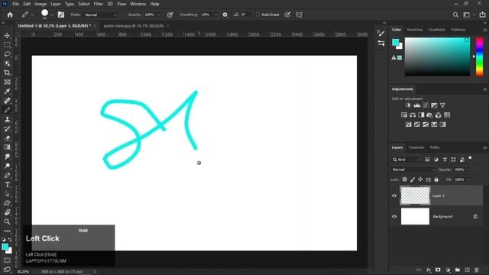This screenshot has width=489, height=275.
Task: Select the Dodge tool
Action: click(7, 166)
